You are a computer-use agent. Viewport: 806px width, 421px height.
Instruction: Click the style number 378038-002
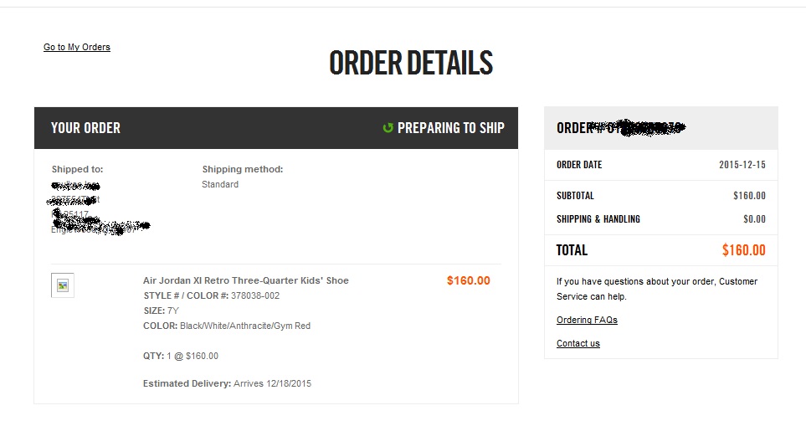255,295
